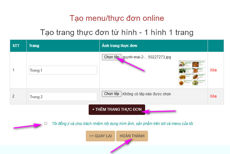Open the uploaded menu image thumbnail
The height and width of the screenshot is (154, 230).
coord(192,73)
